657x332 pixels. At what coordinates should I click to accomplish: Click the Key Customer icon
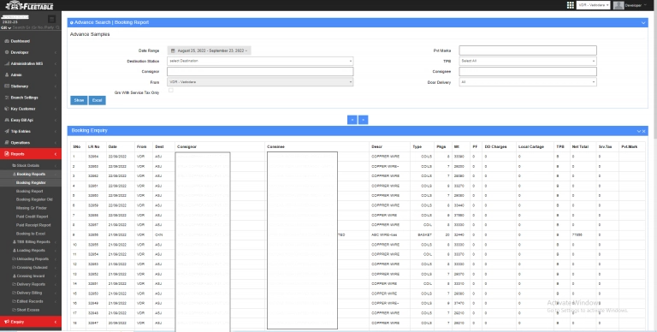6,109
